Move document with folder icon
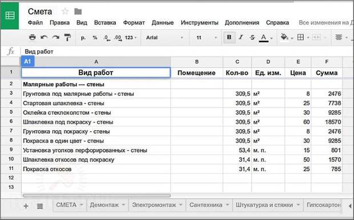This screenshot has width=354, height=220. [78, 11]
